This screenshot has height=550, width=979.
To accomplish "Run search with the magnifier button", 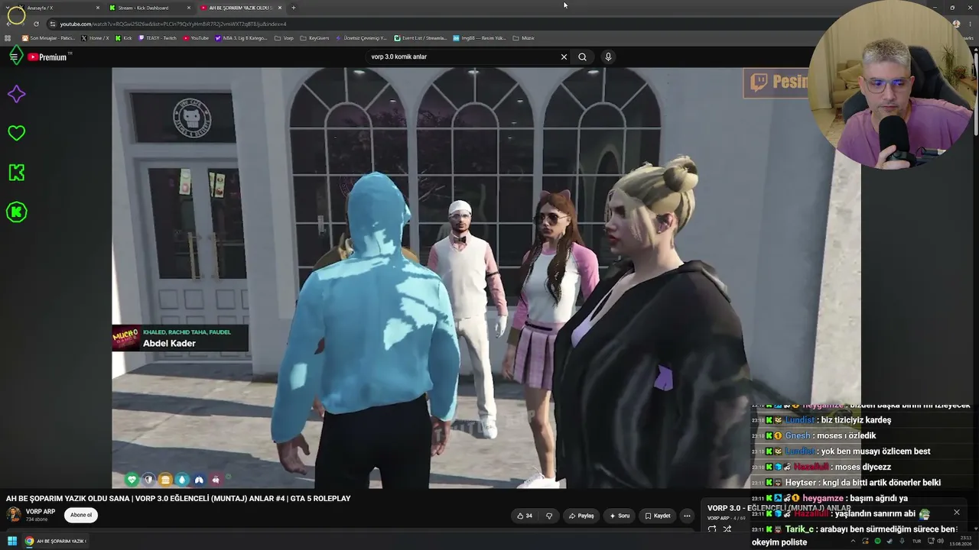I will pyautogui.click(x=583, y=57).
